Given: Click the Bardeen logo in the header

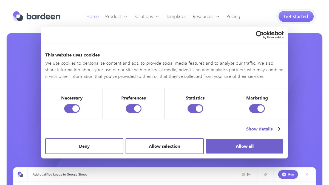Looking at the screenshot, I should click(36, 16).
